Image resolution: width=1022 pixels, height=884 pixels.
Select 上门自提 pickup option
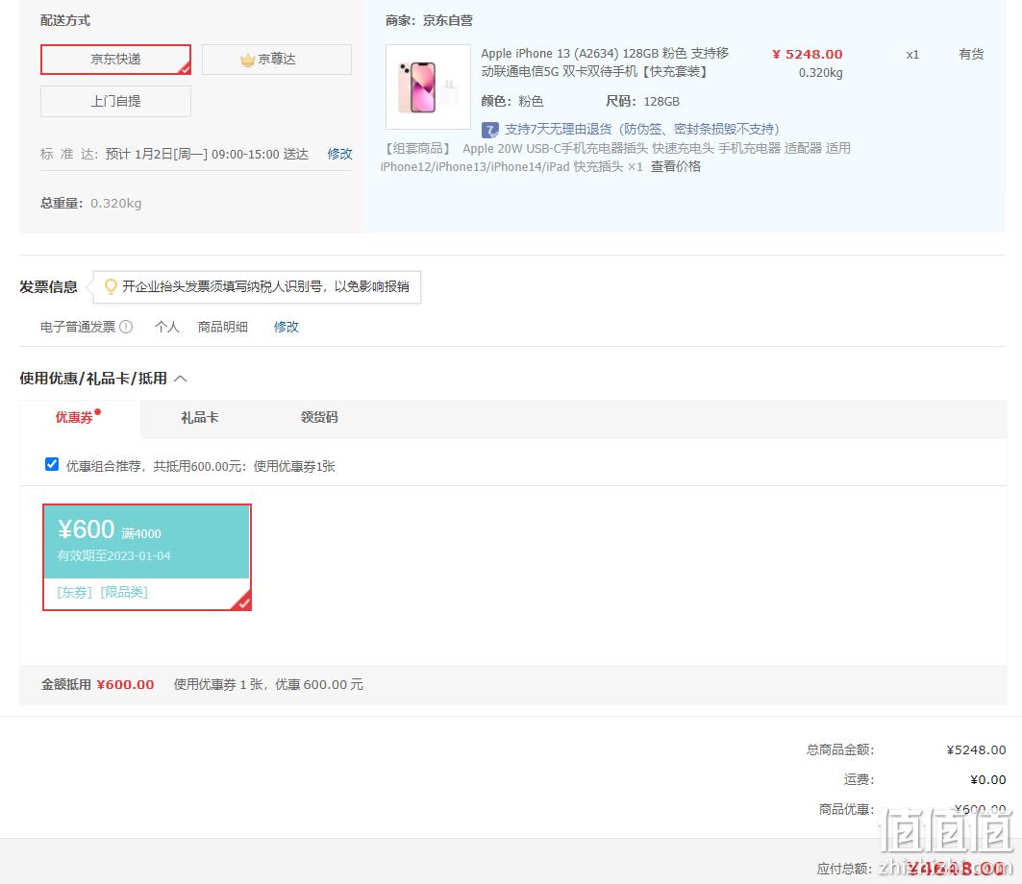point(116,101)
